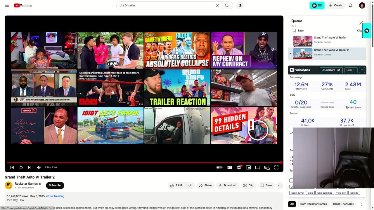Open the TubeBuddy teal menu button
This screenshot has height=210, width=374.
[317, 6]
